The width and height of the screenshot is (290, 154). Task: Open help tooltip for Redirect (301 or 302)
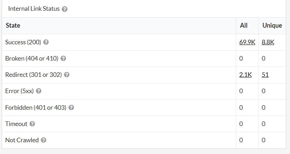[x=67, y=75]
